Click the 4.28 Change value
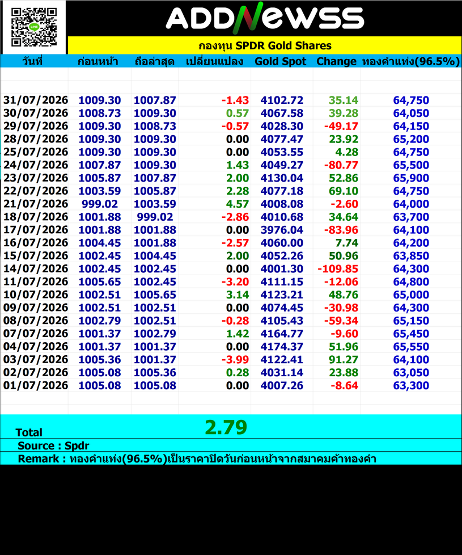 (346, 152)
